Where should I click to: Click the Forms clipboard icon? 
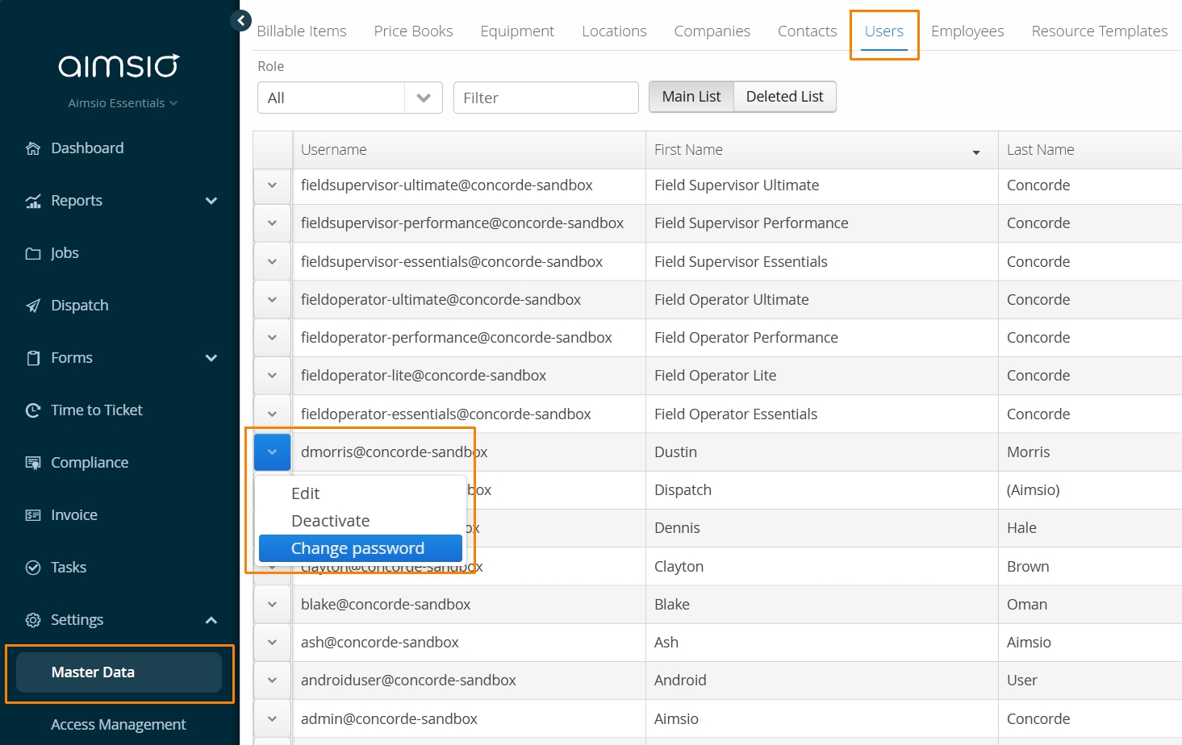point(33,358)
